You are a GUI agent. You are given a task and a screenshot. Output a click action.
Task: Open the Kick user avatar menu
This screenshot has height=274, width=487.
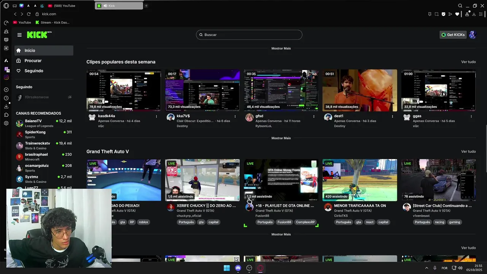(x=473, y=35)
